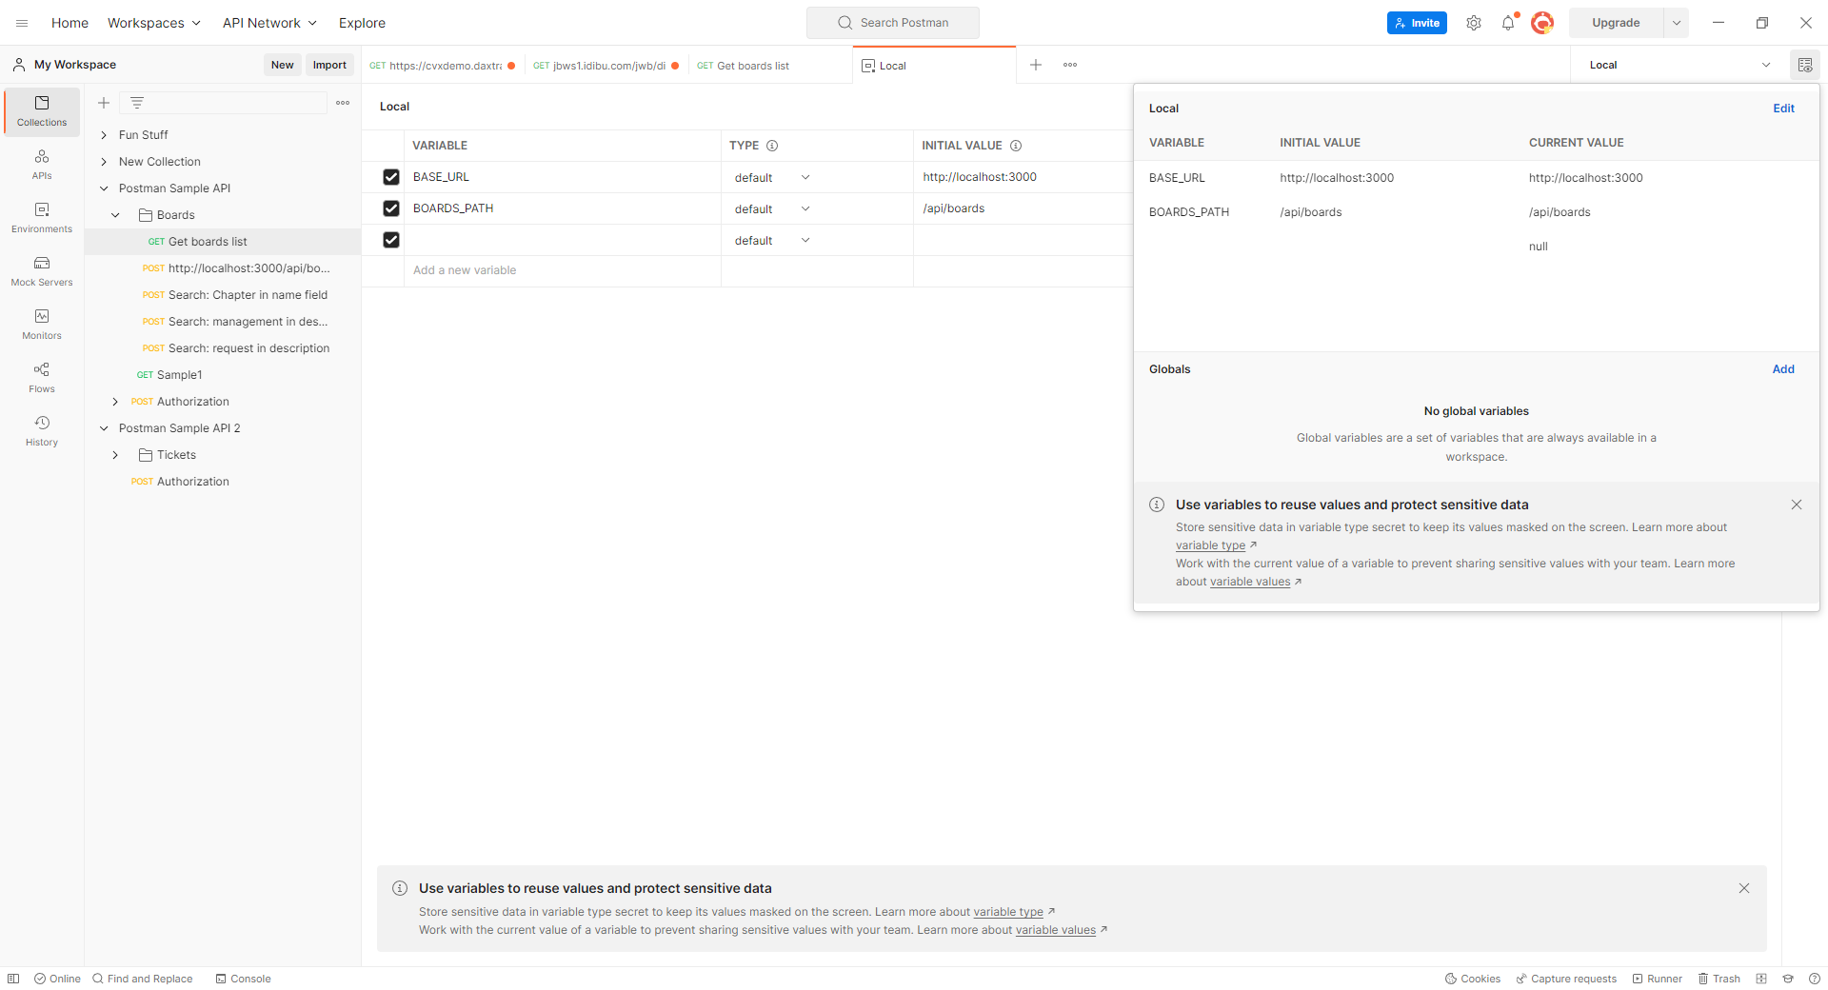Uncheck the BASE_URL variable checkbox
The image size is (1828, 990).
[x=391, y=177]
